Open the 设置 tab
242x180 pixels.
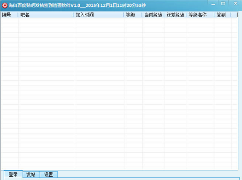(x=48, y=174)
